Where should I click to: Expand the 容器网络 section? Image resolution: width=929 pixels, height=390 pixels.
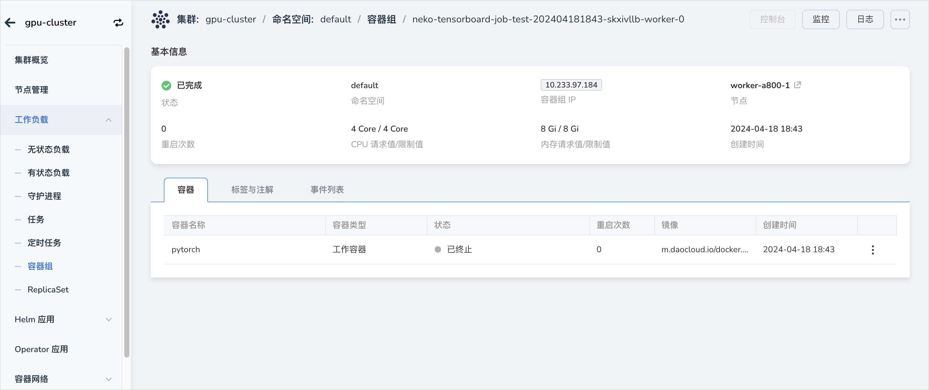[109, 379]
